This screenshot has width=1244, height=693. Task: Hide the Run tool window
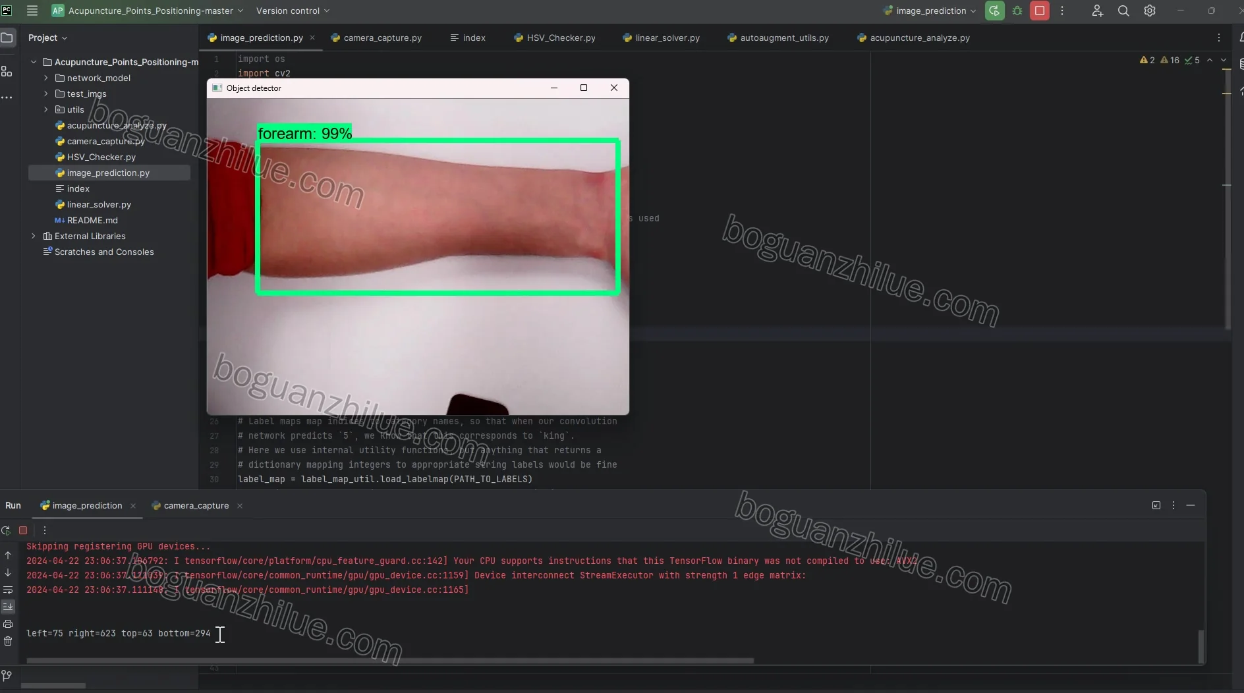click(x=1191, y=505)
